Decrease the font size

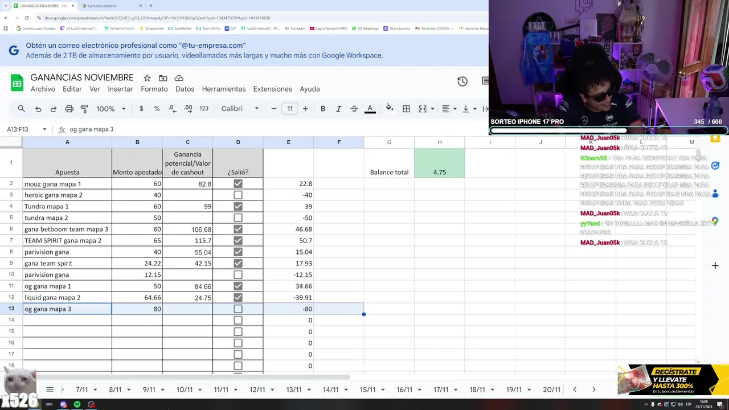pyautogui.click(x=274, y=109)
